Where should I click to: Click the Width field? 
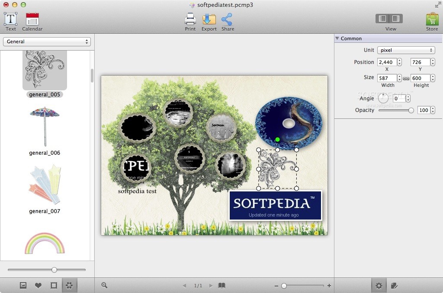point(387,78)
